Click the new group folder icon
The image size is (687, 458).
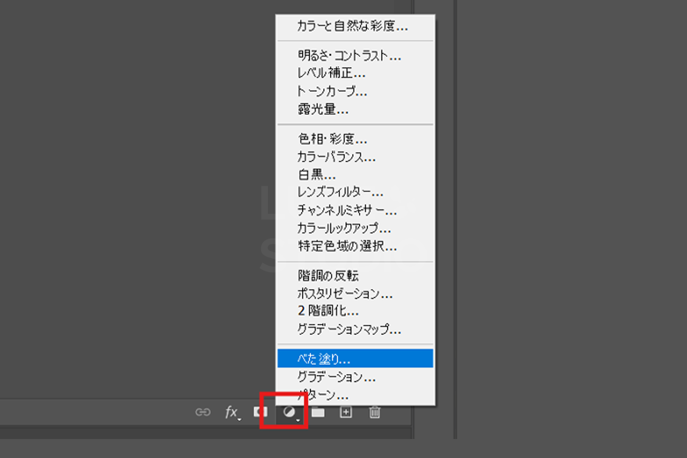[x=318, y=413]
